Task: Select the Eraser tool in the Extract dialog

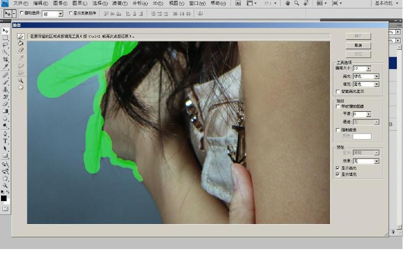Action: (x=21, y=50)
